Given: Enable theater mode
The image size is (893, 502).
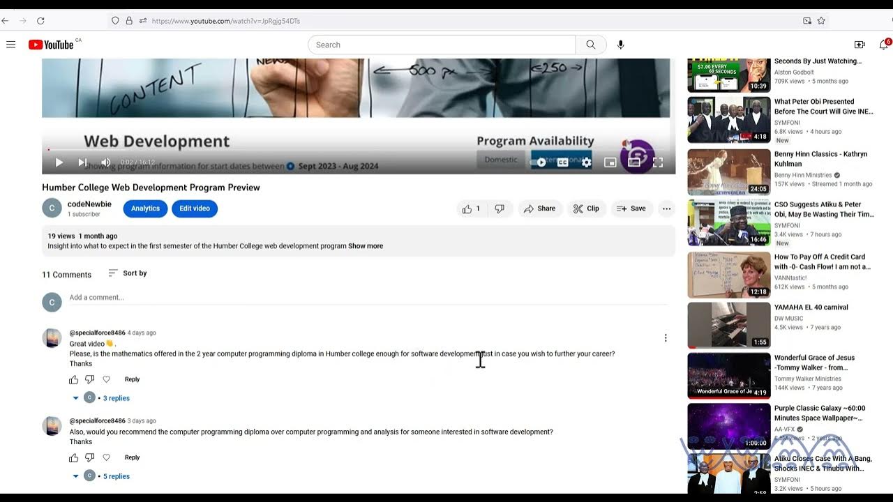Looking at the screenshot, I should click(x=634, y=162).
